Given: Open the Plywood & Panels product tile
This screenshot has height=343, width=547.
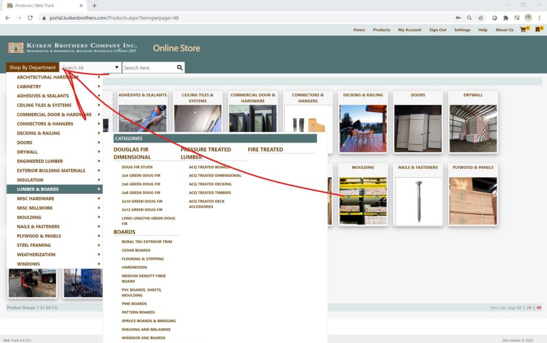Looking at the screenshot, I should point(473,195).
